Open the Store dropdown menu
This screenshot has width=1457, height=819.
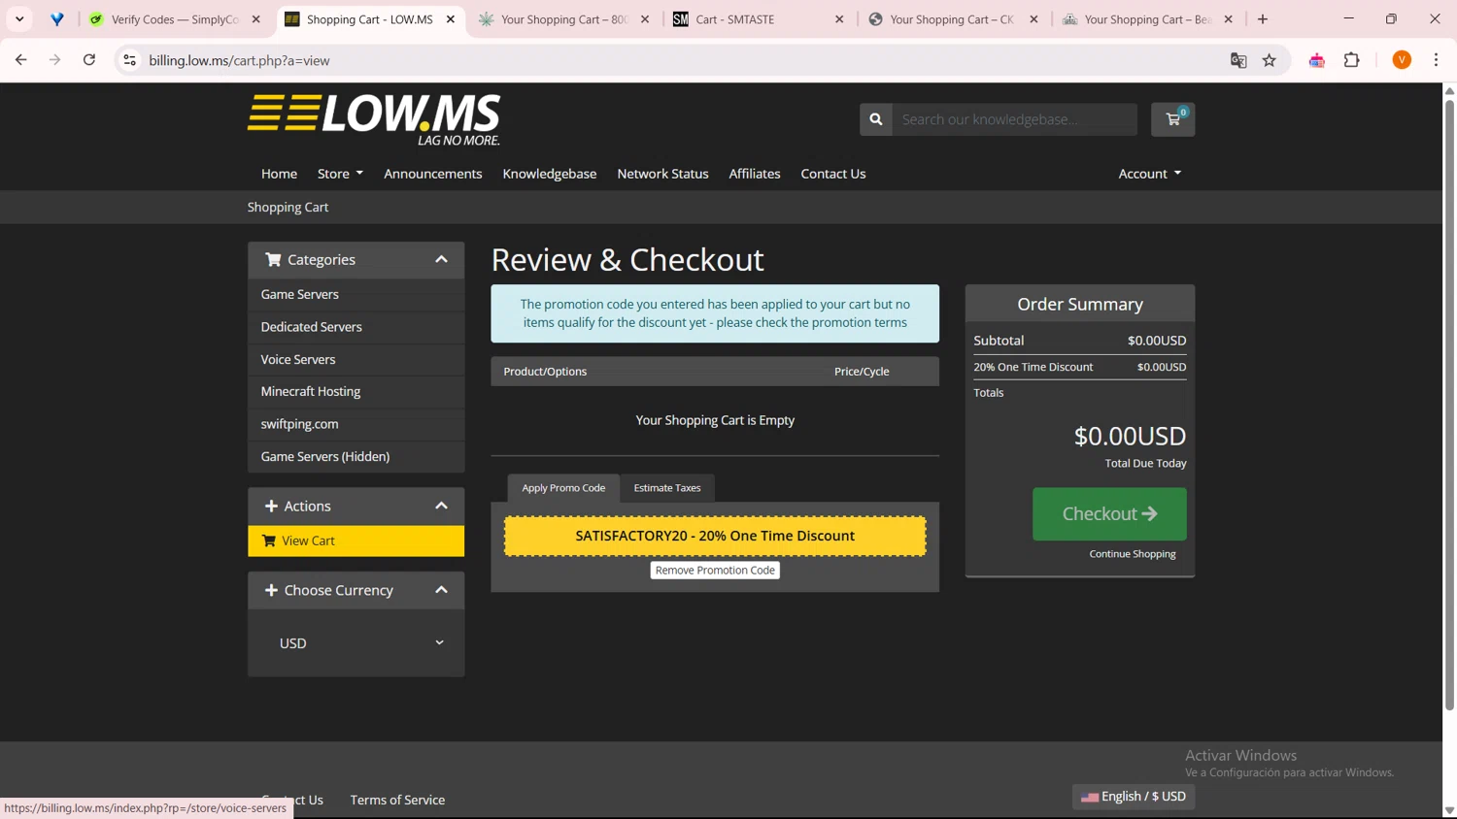click(340, 174)
